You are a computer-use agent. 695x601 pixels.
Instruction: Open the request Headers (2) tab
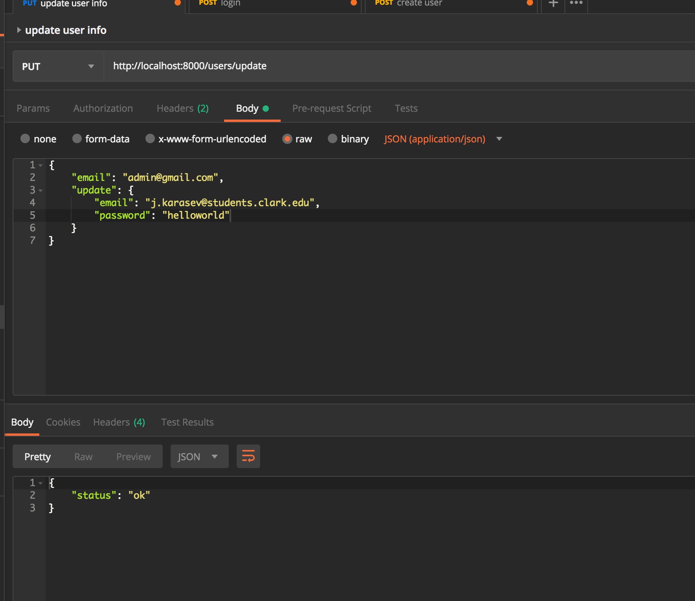pos(183,108)
